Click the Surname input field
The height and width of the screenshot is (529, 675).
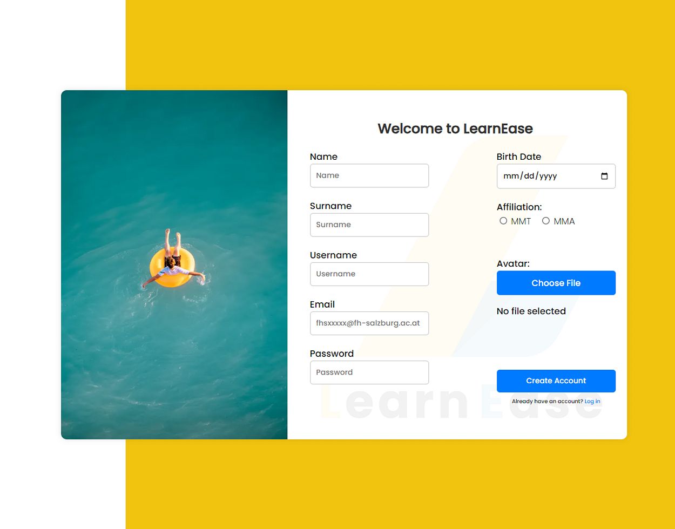(x=369, y=225)
